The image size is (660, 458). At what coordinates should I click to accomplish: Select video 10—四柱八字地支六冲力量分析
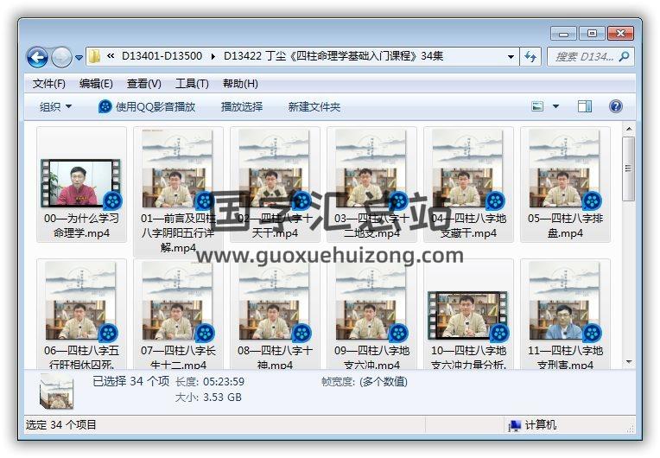468,315
